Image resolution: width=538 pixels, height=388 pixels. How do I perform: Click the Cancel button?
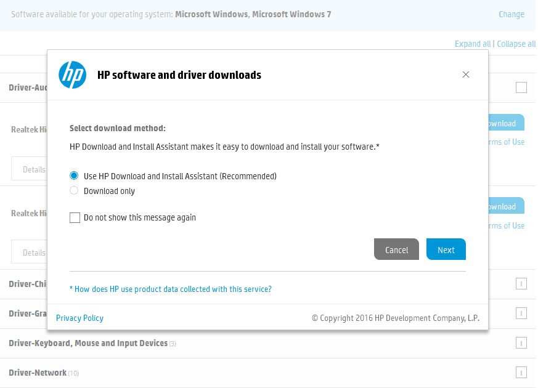click(396, 249)
